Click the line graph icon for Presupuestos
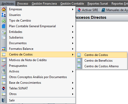The image size is (128, 104). pos(4,66)
